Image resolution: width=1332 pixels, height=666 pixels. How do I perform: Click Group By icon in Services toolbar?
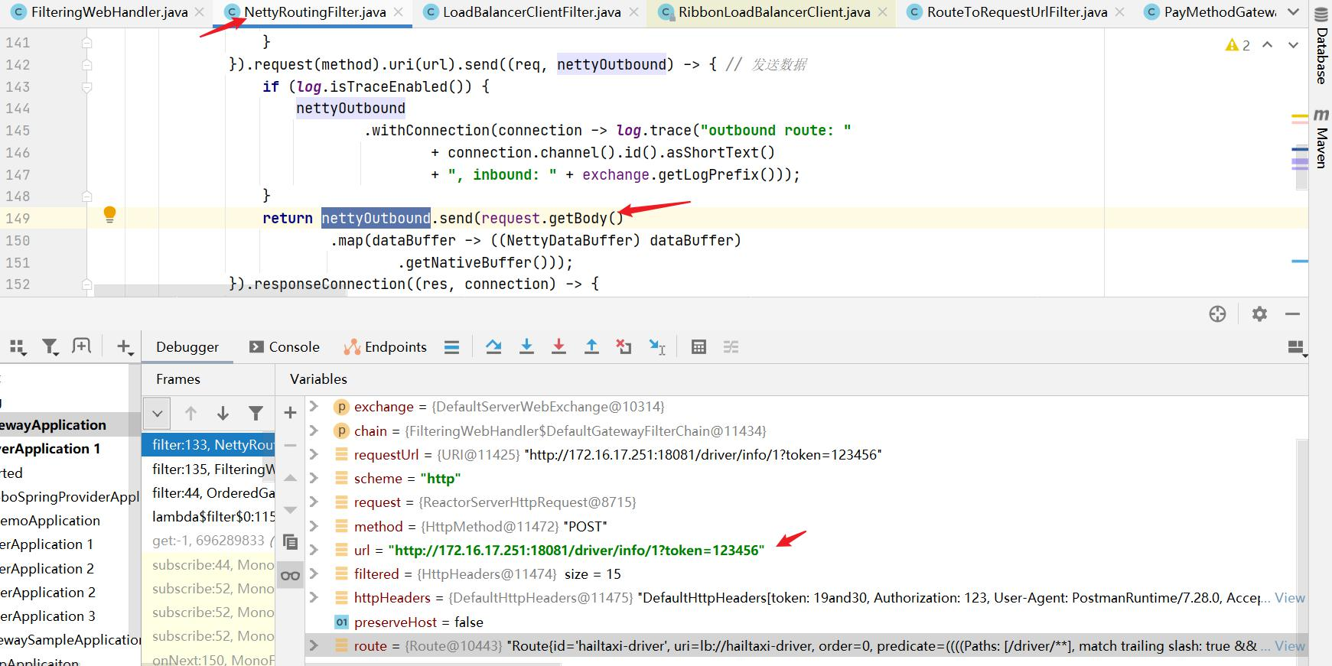(18, 347)
